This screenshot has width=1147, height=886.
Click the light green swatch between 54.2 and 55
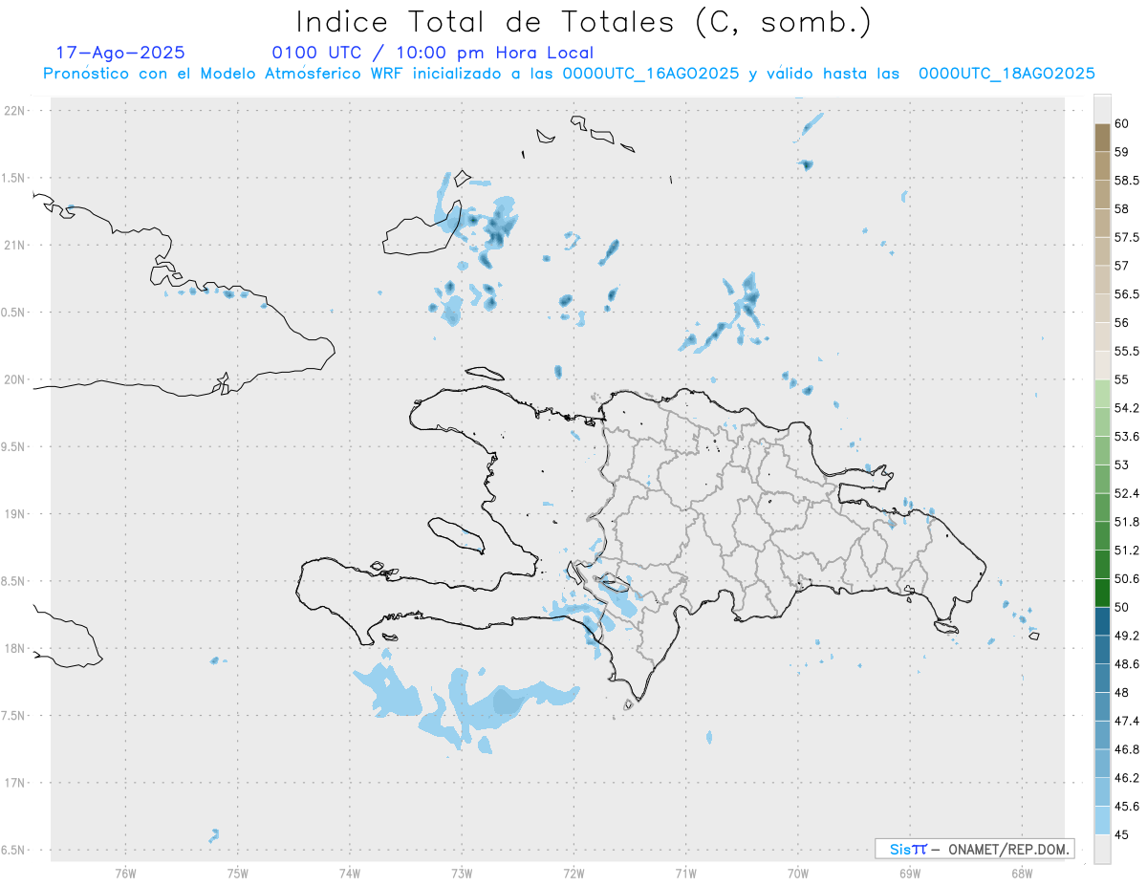(x=1102, y=394)
